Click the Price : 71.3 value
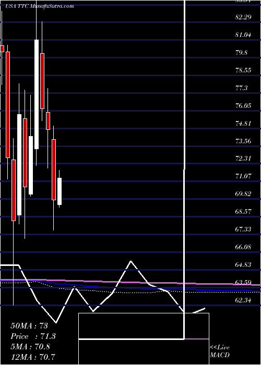The image size is (261, 365). (x=33, y=336)
